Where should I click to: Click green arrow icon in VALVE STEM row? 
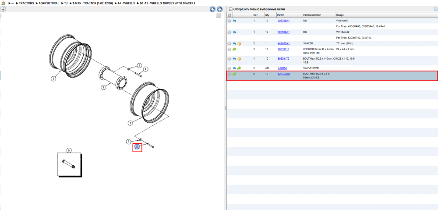pos(239,68)
